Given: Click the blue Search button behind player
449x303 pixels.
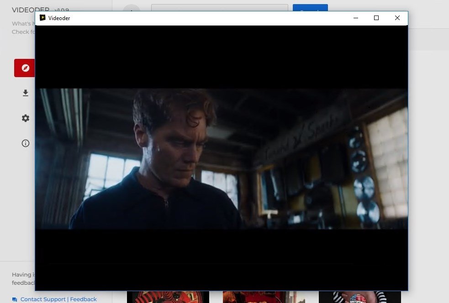Looking at the screenshot, I should pyautogui.click(x=310, y=8).
